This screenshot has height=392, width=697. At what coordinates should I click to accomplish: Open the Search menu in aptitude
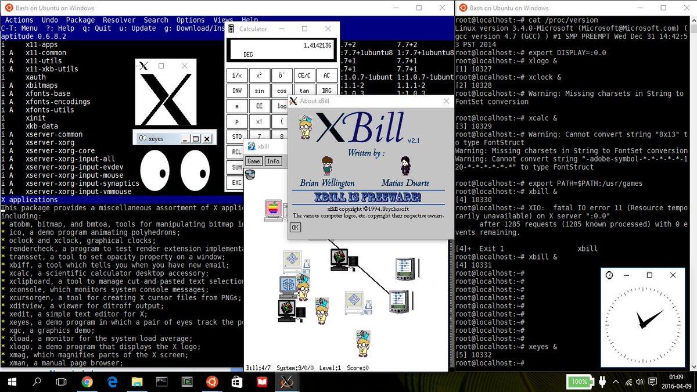click(x=156, y=20)
